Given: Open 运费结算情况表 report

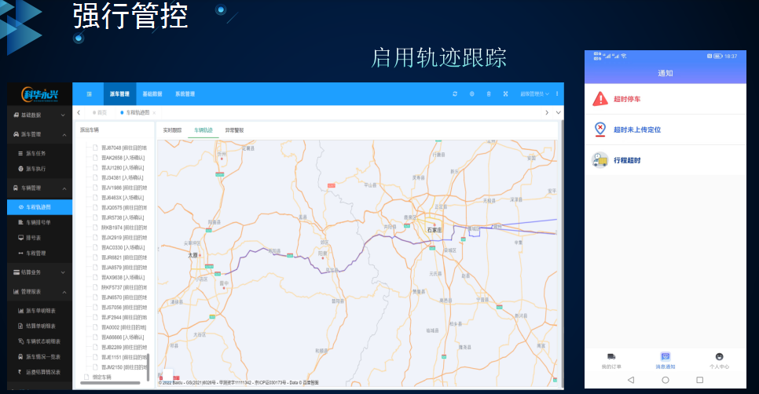Looking at the screenshot, I should (40, 372).
